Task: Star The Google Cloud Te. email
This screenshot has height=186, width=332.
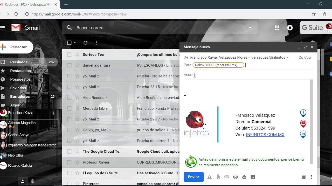Action: (x=77, y=151)
